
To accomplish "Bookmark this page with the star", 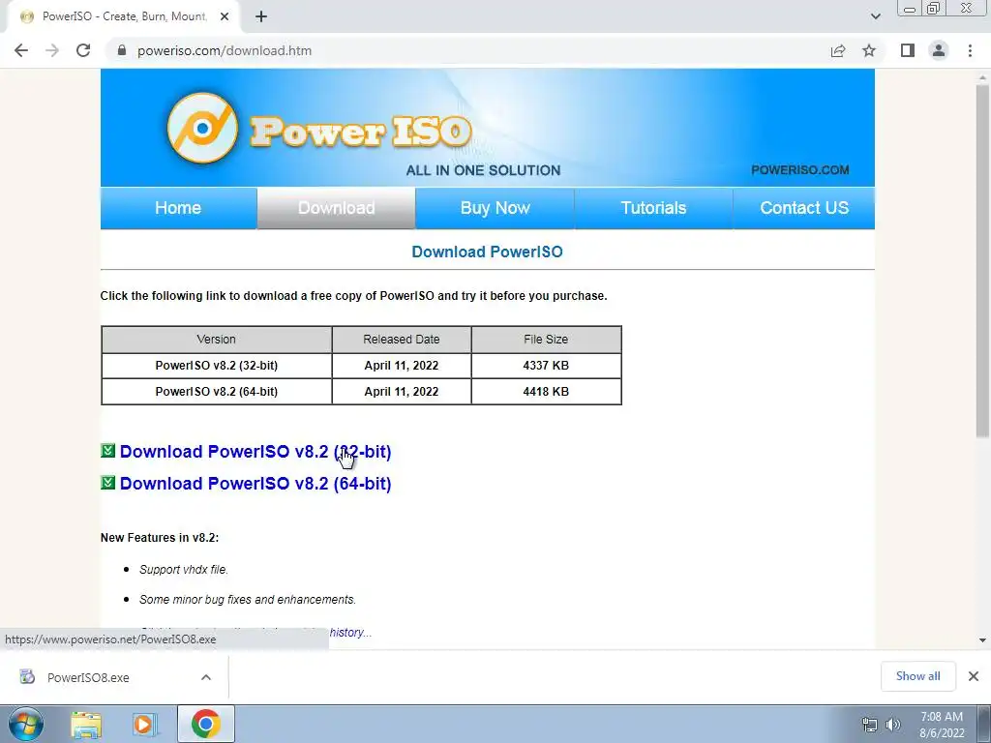I will click(869, 50).
